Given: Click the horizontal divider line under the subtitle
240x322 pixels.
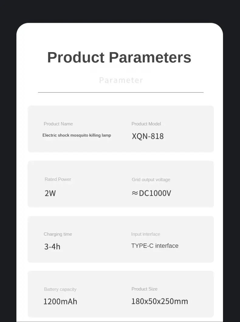Looking at the screenshot, I should (121, 92).
